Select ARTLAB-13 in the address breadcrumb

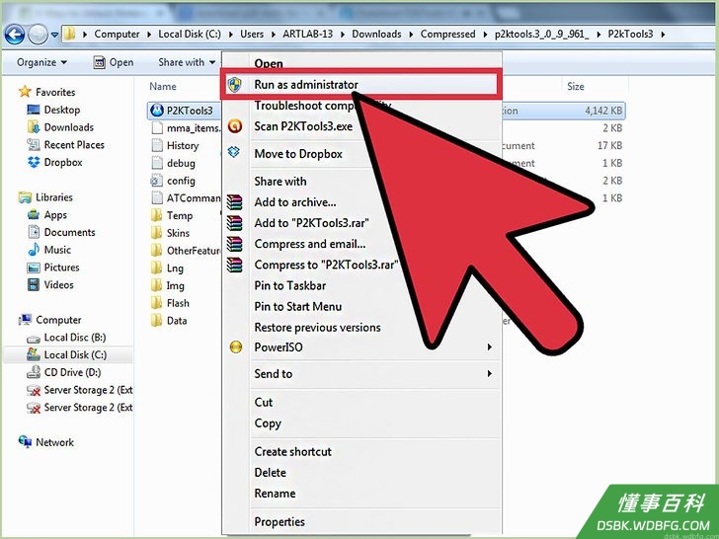(308, 34)
